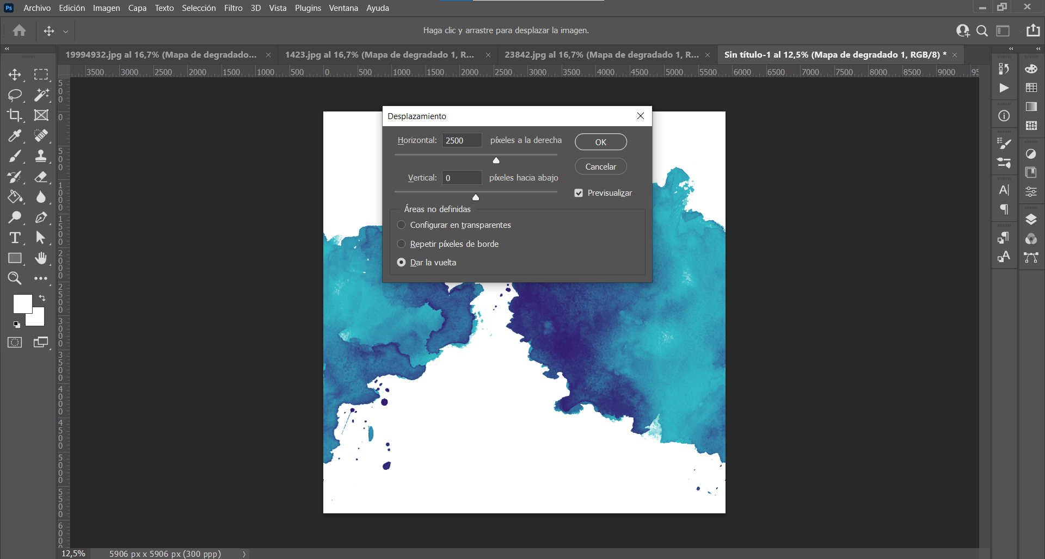Select the Crop tool

[x=15, y=115]
